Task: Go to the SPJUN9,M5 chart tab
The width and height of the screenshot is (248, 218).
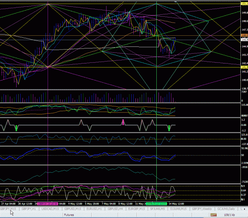Action: coord(158,209)
